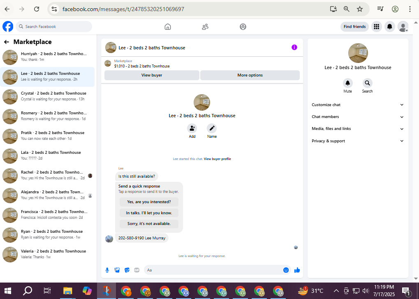Show hidden tray icons chevron
Screen dimensions: 419x299
[x=336, y=291]
